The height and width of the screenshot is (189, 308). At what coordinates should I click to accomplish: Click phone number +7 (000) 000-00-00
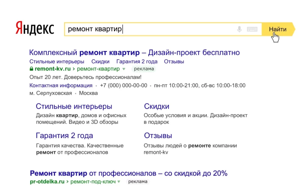pos(124,85)
